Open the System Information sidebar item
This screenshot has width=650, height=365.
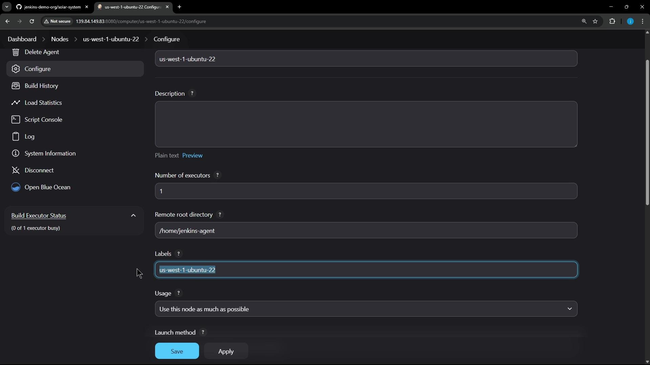[x=75, y=153]
